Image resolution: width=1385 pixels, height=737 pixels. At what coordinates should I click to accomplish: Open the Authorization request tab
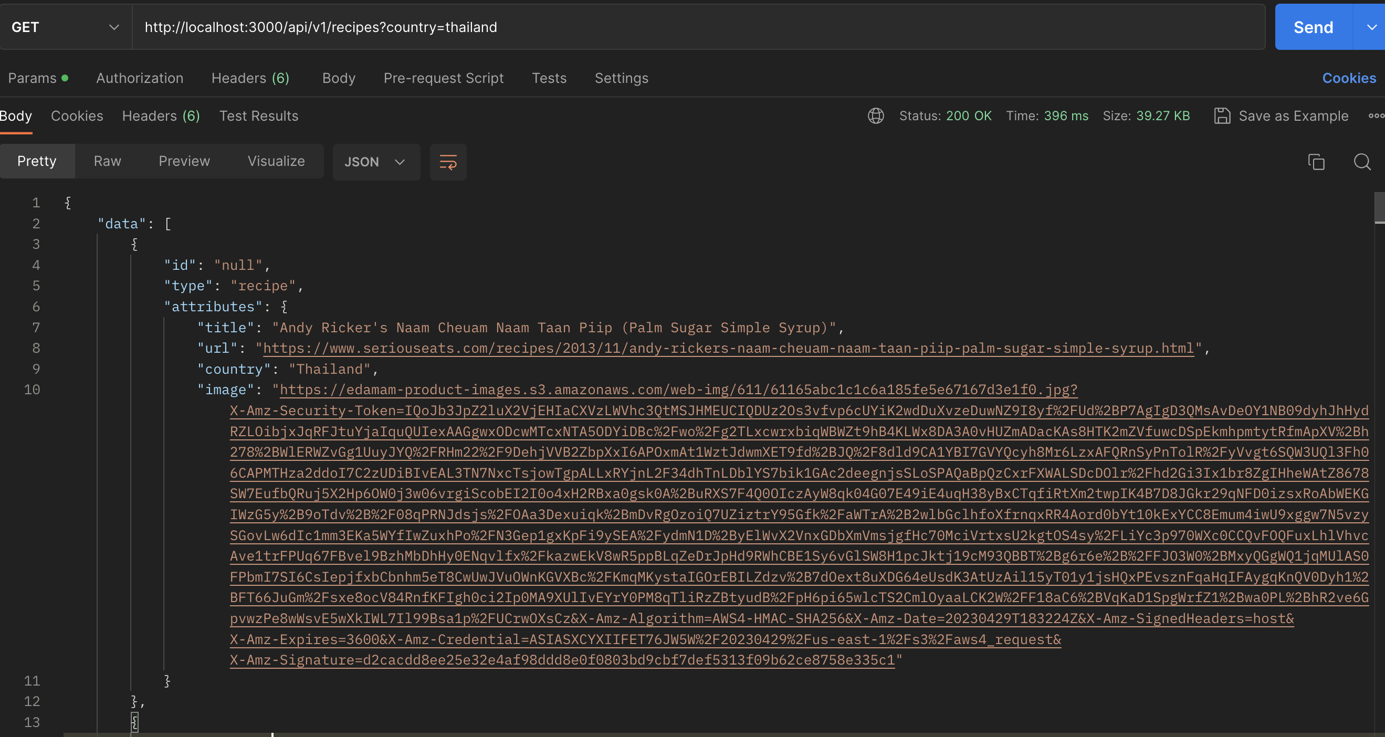coord(140,79)
